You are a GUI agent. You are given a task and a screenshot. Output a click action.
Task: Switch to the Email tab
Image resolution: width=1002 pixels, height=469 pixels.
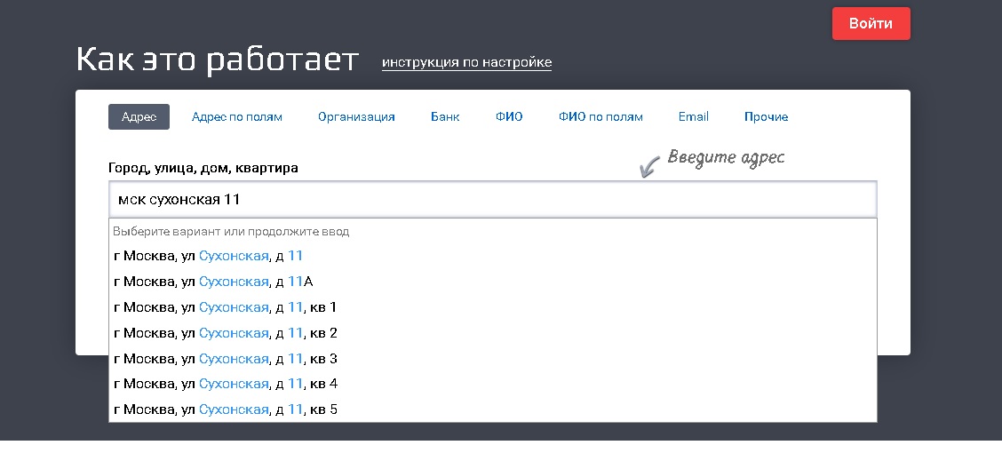pyautogui.click(x=693, y=116)
